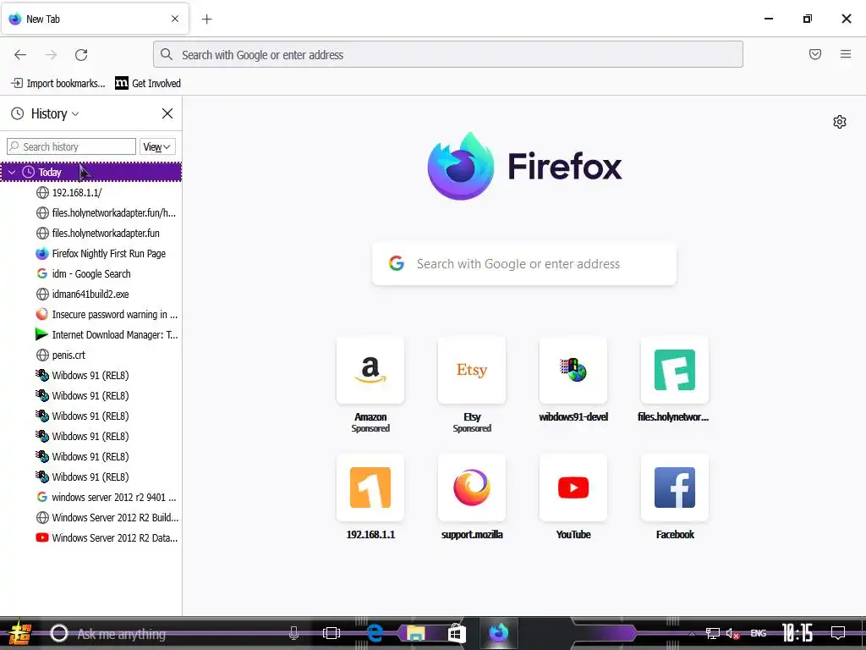Screen dimensions: 866x650
Task: Show hidden tray icons with the chevron
Action: [x=692, y=633]
